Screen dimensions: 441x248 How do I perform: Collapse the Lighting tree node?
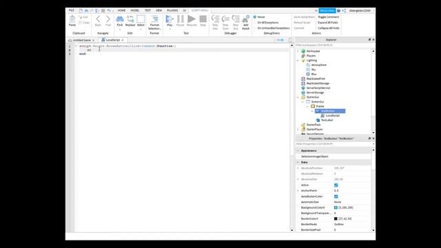click(x=298, y=60)
